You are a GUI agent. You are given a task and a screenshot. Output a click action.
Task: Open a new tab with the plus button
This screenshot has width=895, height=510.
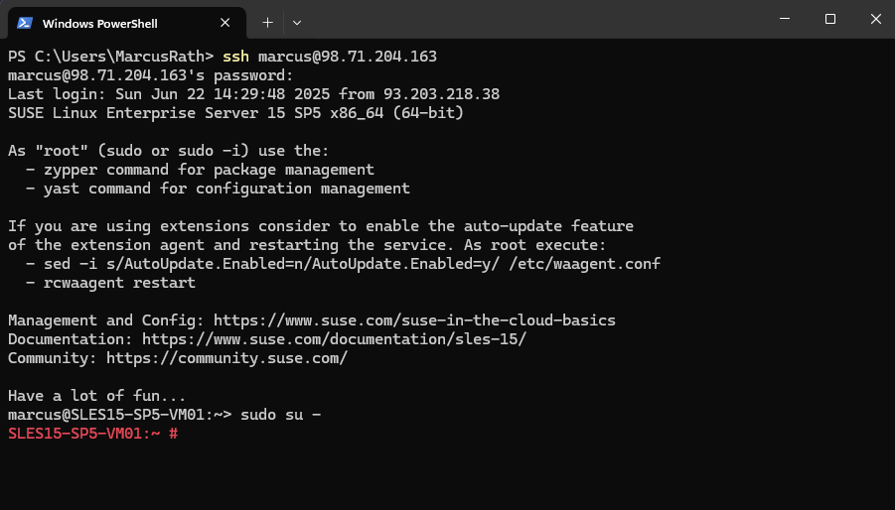tap(267, 23)
